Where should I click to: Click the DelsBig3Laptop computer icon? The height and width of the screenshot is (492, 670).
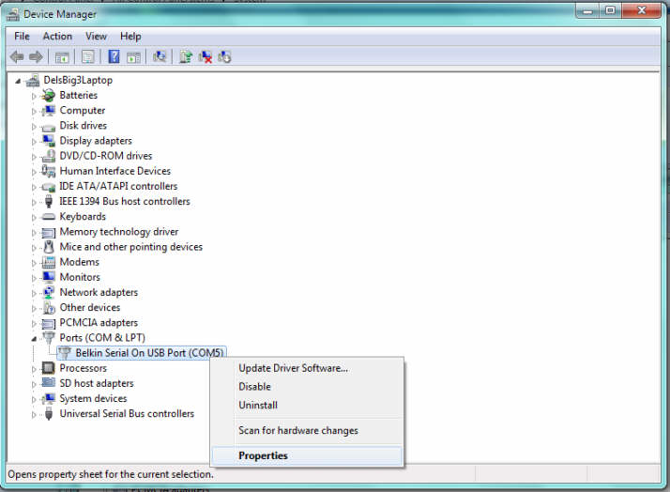33,81
